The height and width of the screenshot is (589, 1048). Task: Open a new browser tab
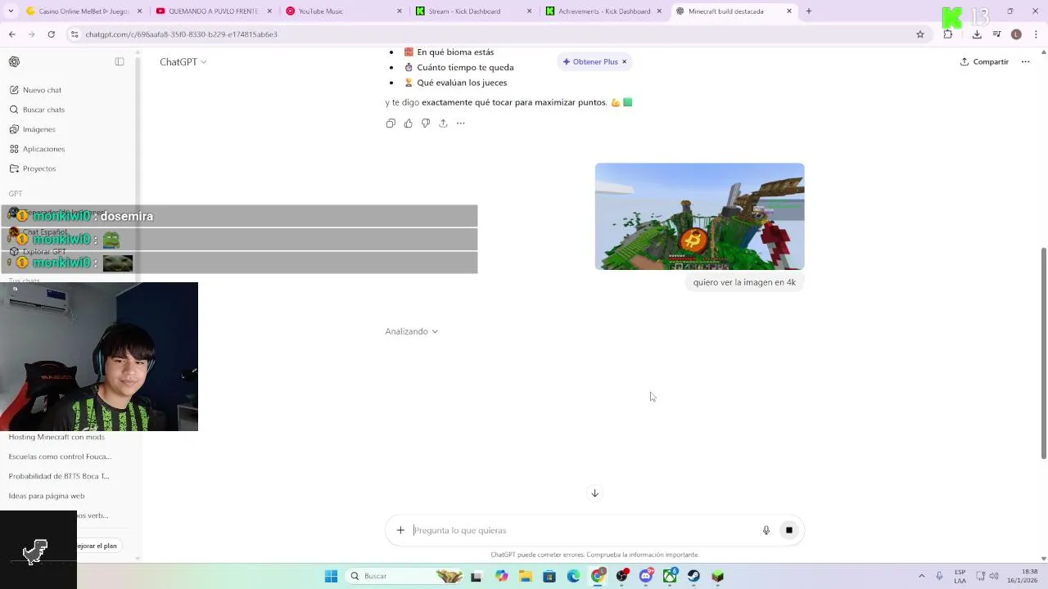(809, 11)
